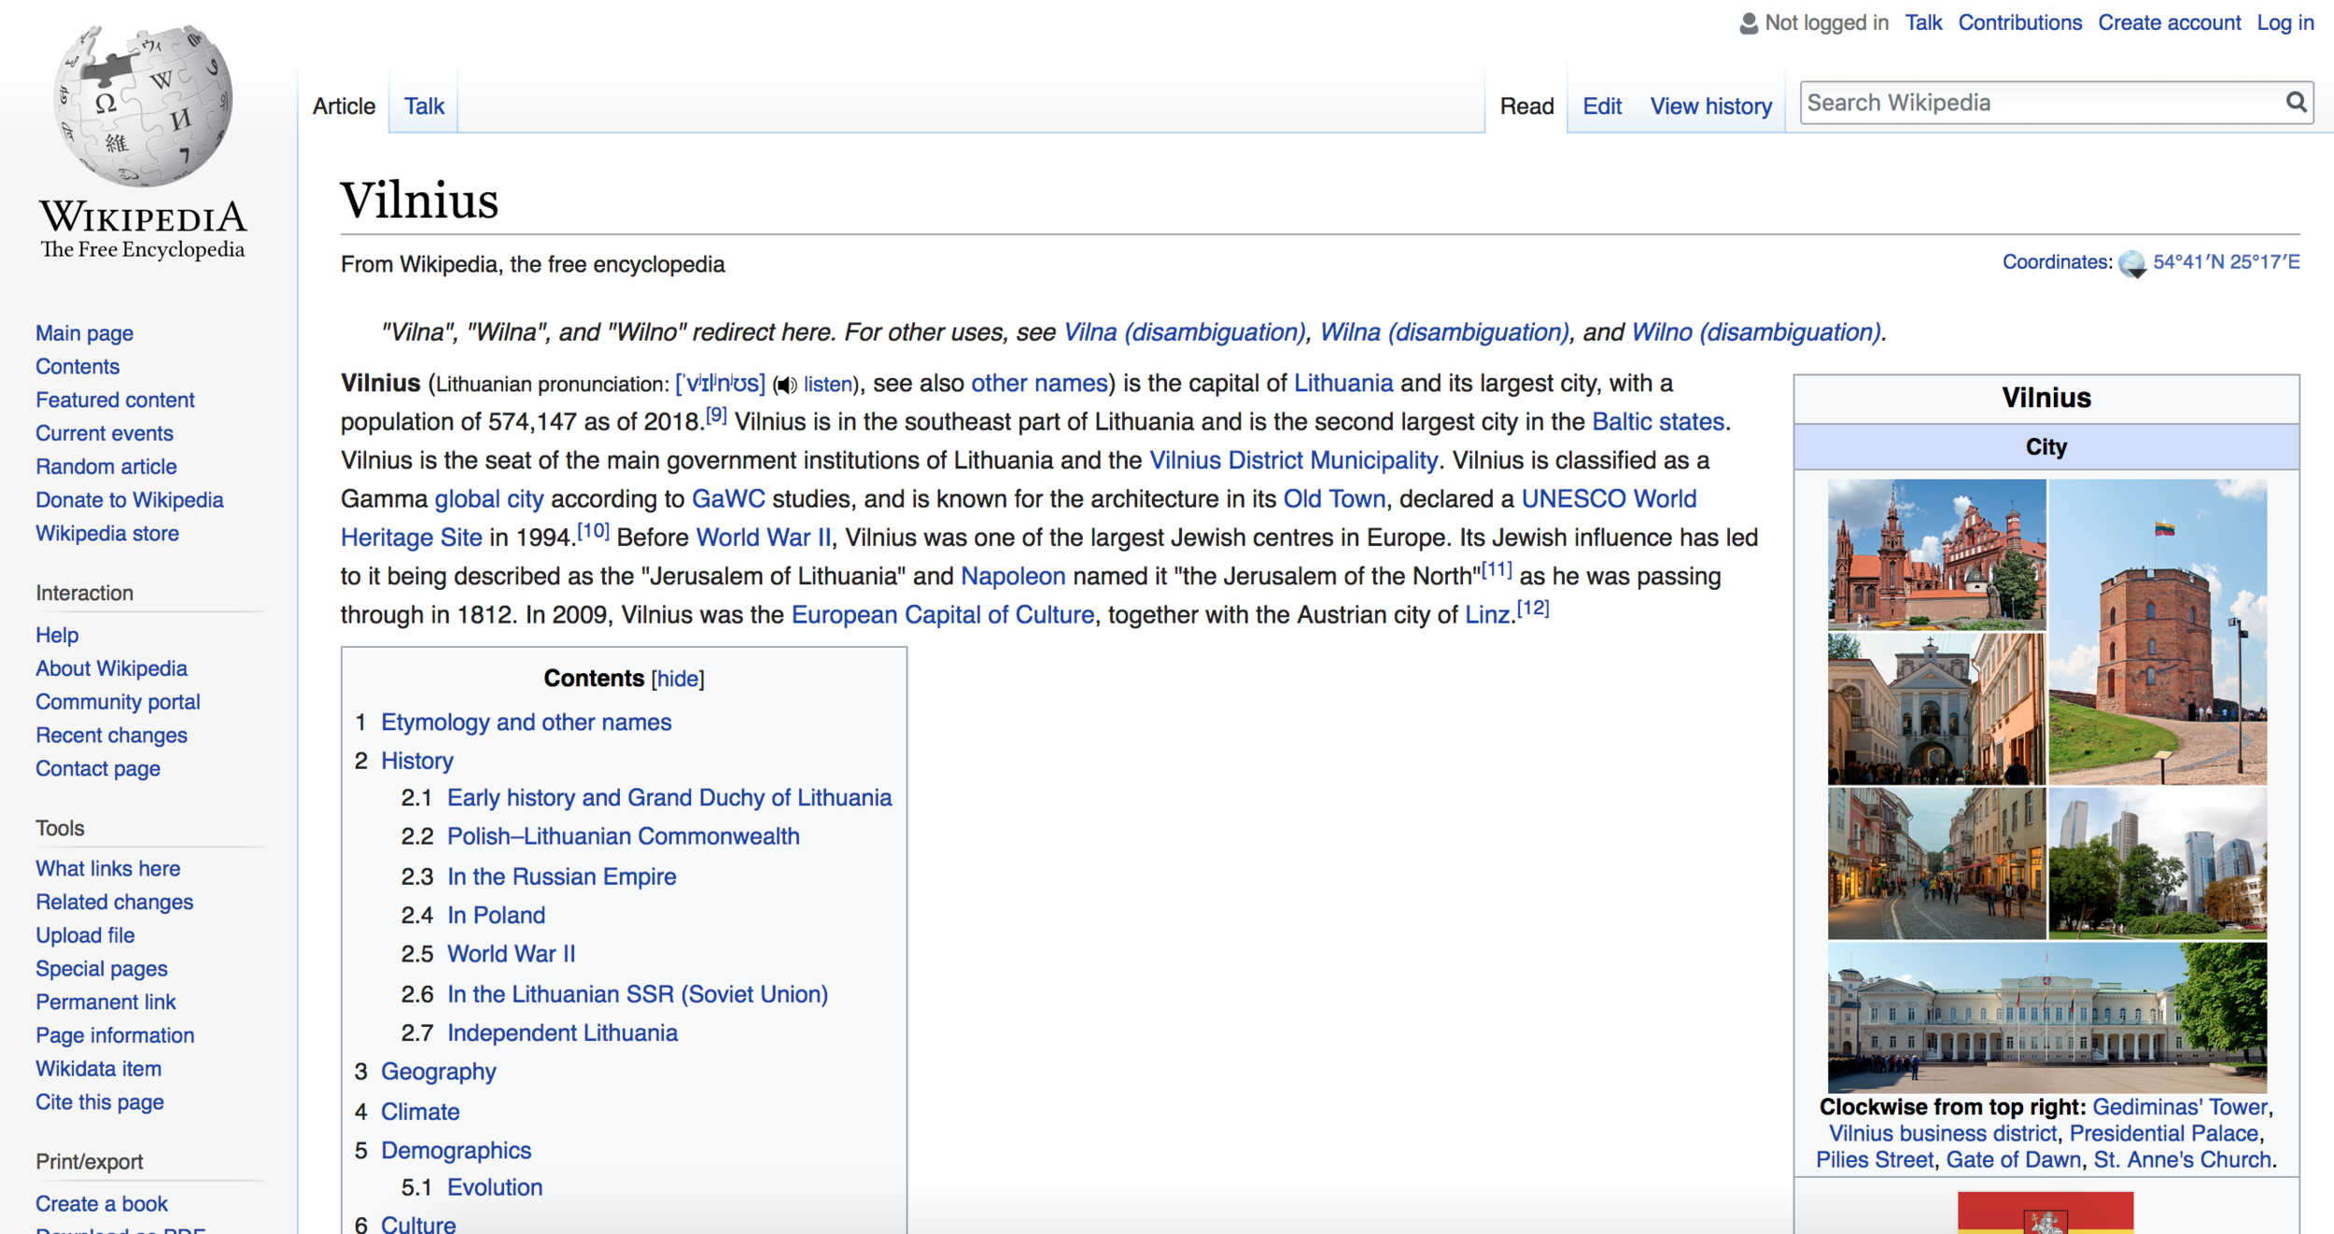
Task: Open Vilnius District Municipality link
Action: 1293,460
